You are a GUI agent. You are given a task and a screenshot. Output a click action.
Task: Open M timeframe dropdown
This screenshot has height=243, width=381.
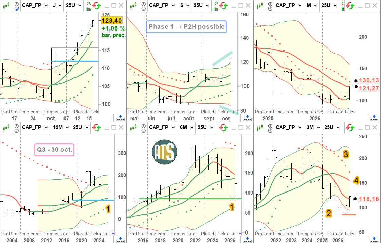tap(312, 5)
